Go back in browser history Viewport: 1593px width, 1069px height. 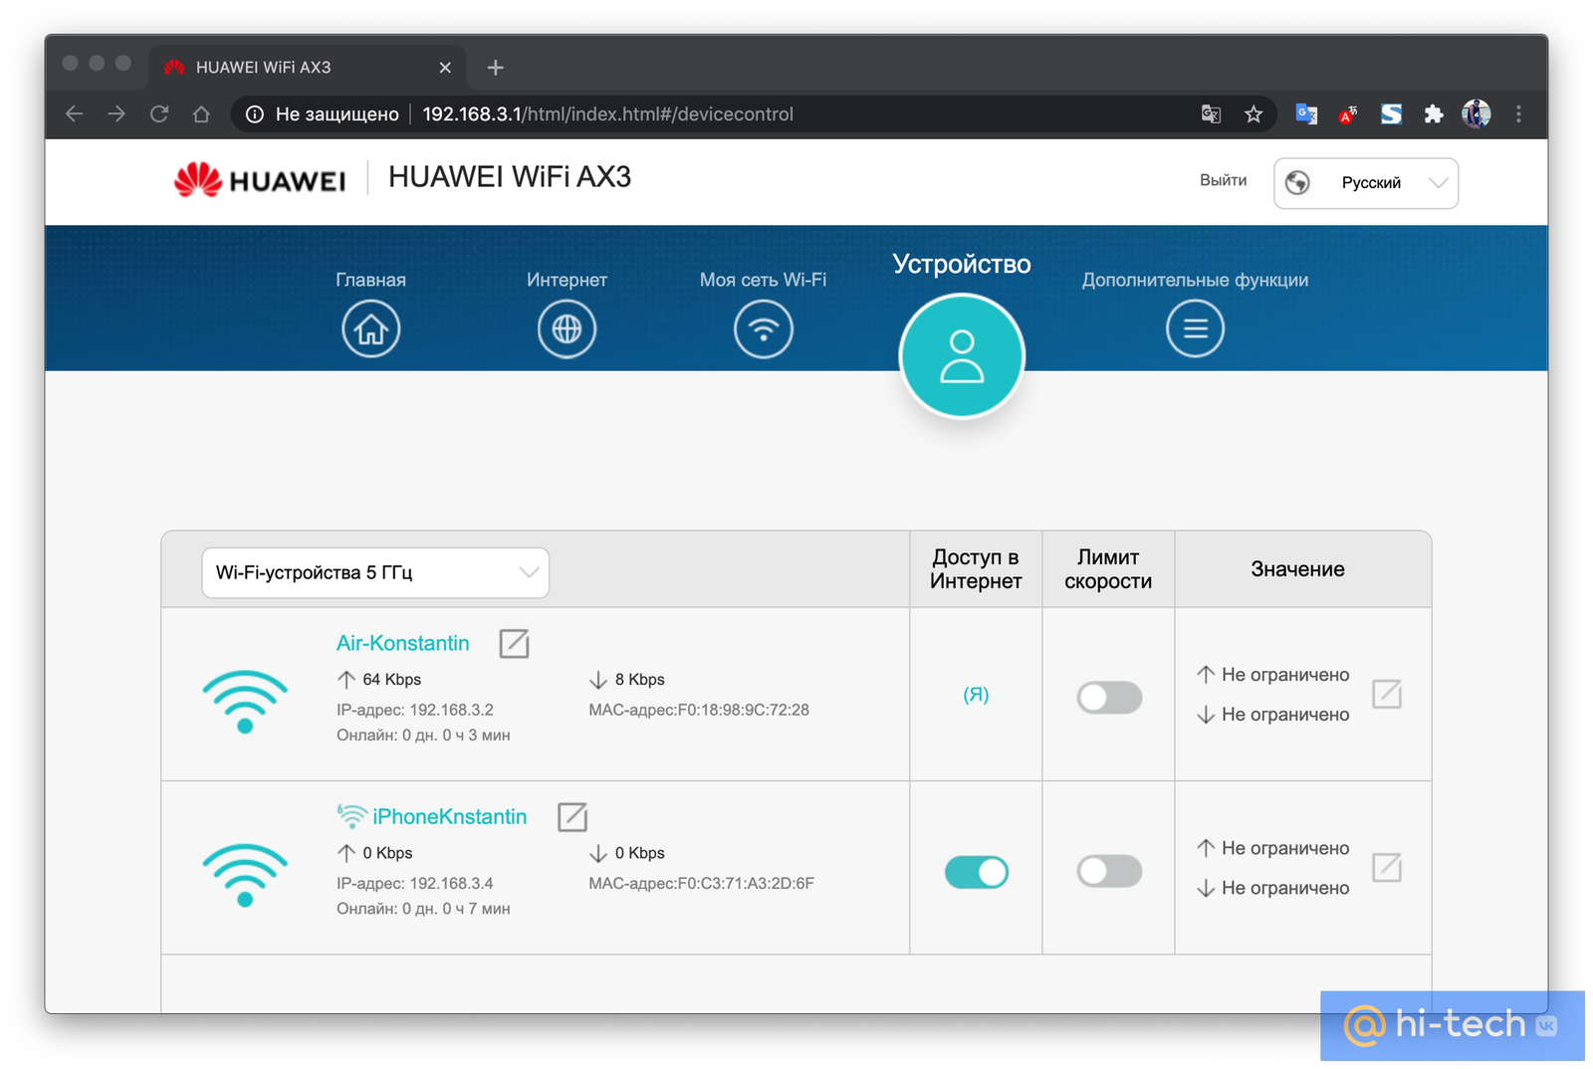[x=74, y=114]
